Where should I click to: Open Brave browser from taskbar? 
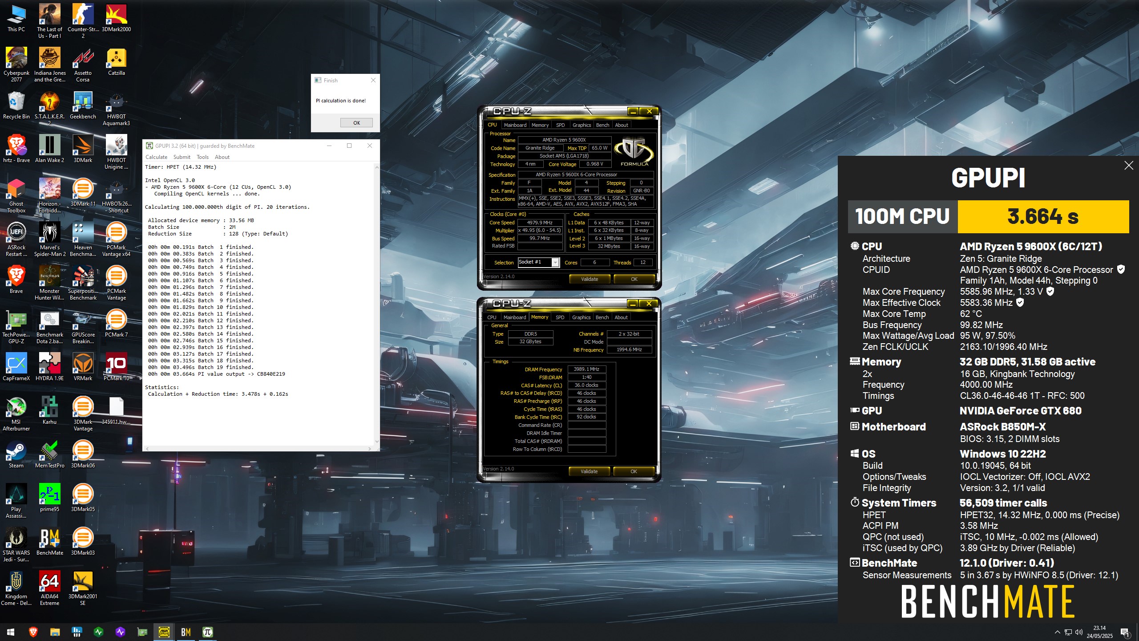(33, 632)
